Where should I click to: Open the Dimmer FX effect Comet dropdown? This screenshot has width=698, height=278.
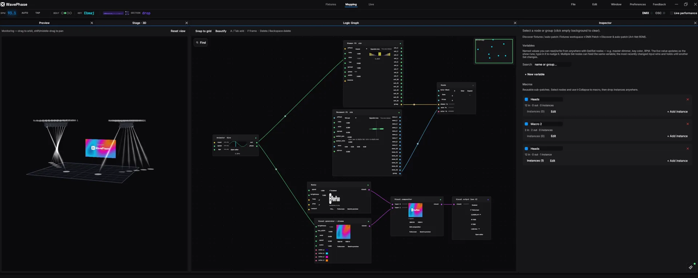coord(361,49)
